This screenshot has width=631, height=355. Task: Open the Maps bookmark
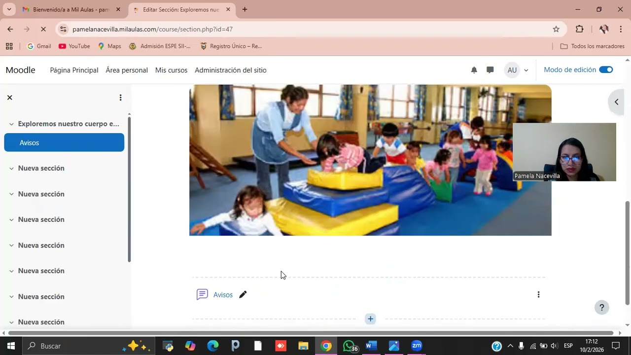109,46
